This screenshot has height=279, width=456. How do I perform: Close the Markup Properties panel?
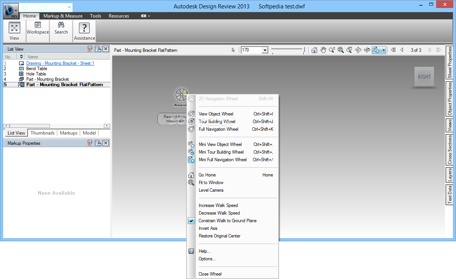coord(106,143)
